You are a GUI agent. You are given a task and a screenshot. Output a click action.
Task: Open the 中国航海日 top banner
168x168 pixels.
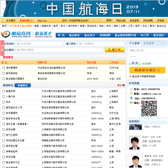coord(84,8)
